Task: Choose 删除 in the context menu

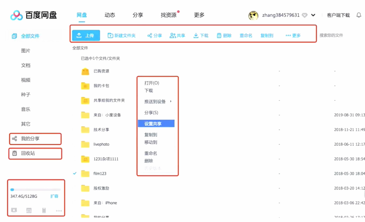Action: pyautogui.click(x=148, y=161)
